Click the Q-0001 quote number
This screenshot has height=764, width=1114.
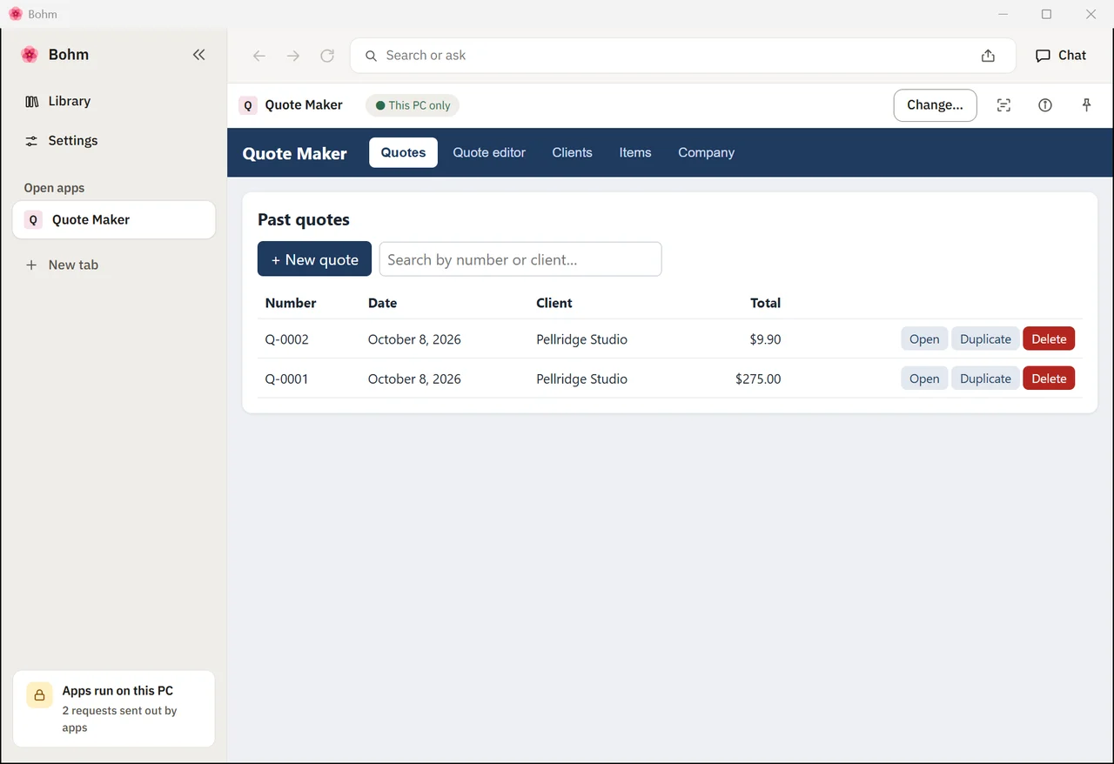pos(287,379)
